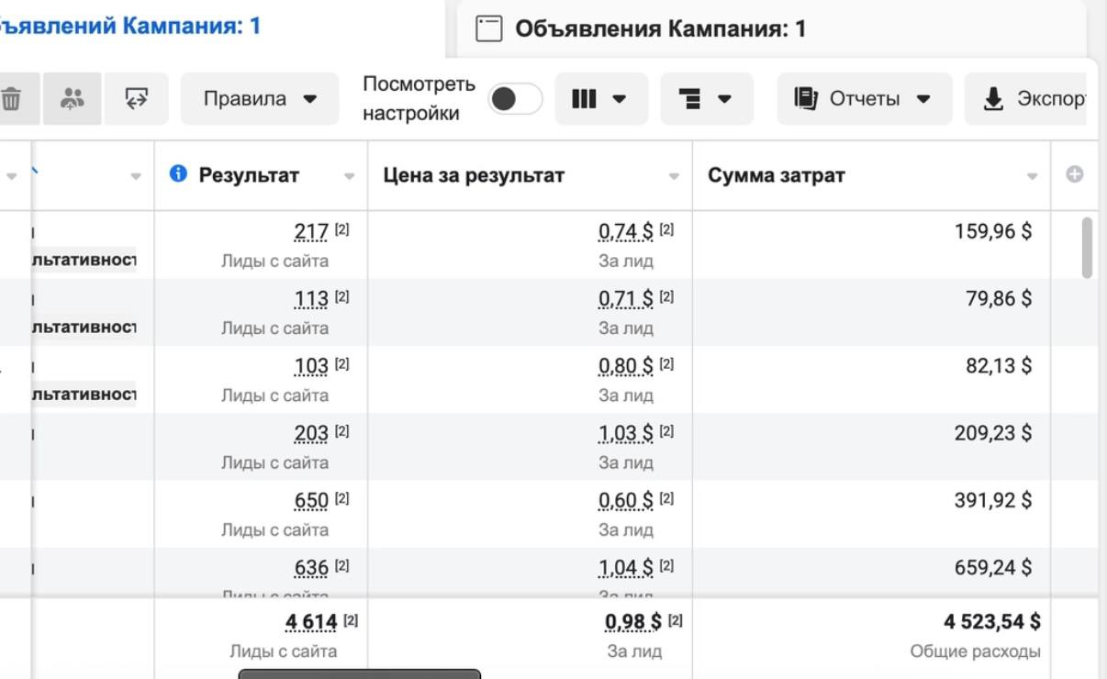Enable the Посмотреть настройки toggle

515,98
